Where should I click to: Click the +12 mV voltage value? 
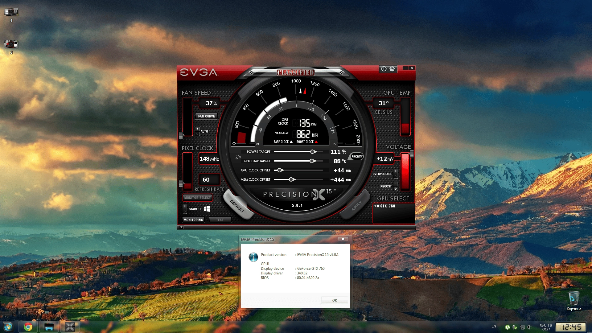pos(385,159)
